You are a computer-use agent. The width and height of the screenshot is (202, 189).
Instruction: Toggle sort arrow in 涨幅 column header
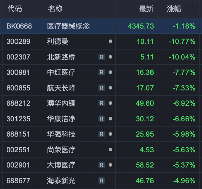[192, 8]
